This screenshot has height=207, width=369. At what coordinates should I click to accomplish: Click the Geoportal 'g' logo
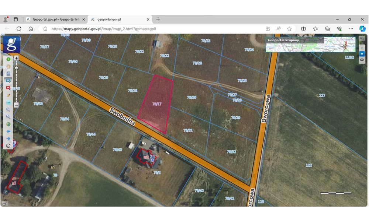(x=11, y=44)
